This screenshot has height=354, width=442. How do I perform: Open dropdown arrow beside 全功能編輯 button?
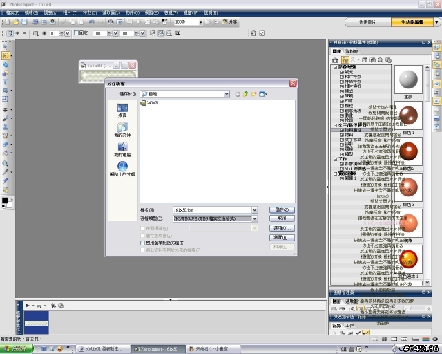(436, 22)
